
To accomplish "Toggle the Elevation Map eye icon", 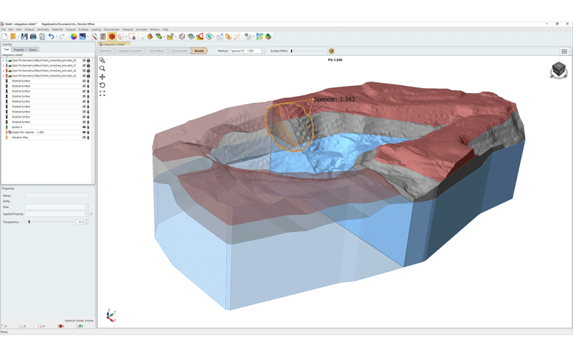I will (84, 137).
